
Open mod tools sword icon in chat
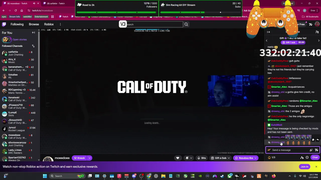pos(302,157)
